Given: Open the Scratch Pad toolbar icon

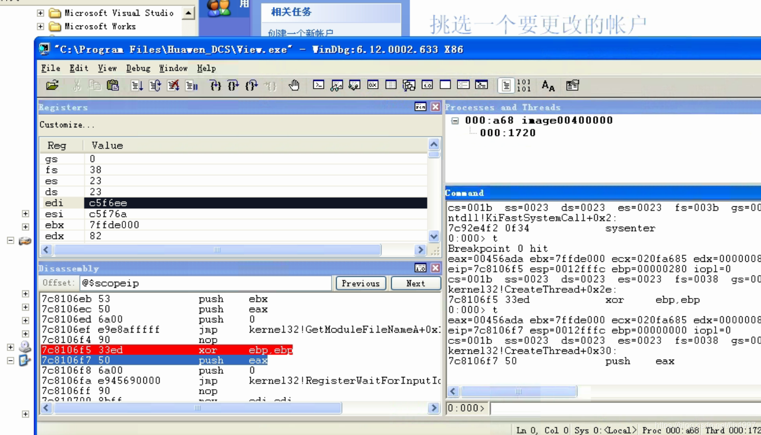Looking at the screenshot, I should tap(445, 85).
